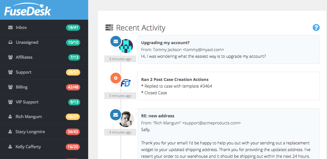Open the Support department
This screenshot has width=327, height=159.
pyautogui.click(x=44, y=72)
